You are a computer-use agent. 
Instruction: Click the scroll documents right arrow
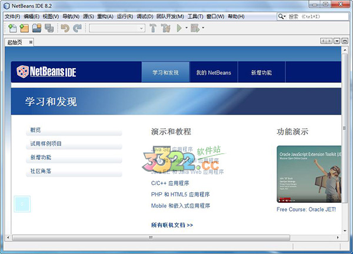[329, 41]
